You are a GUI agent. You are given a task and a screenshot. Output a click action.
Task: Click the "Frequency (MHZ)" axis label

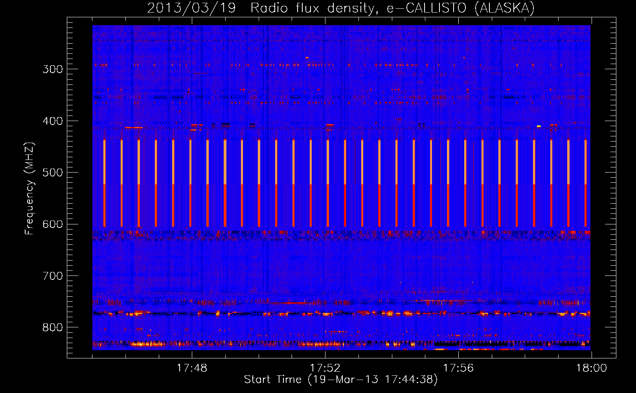29,188
